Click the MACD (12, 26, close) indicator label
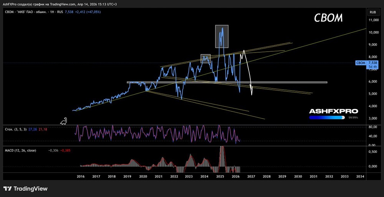The width and height of the screenshot is (384, 197). click(x=21, y=150)
